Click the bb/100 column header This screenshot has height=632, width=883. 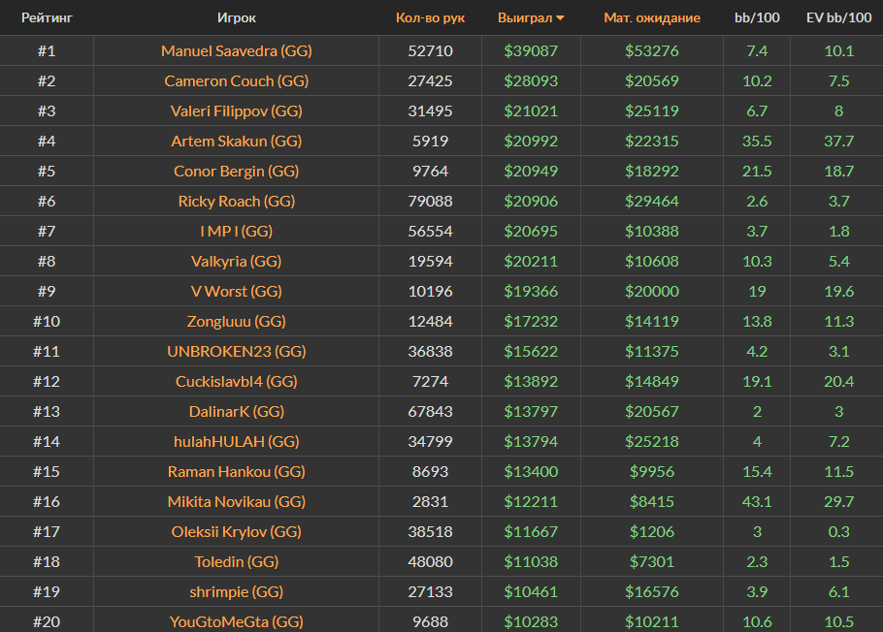[756, 17]
